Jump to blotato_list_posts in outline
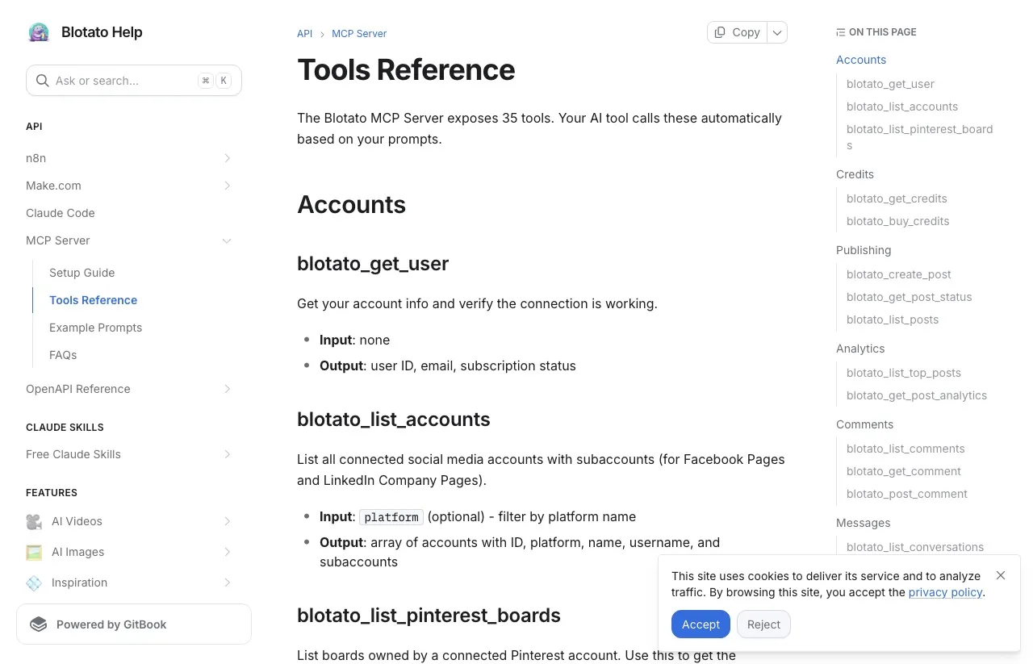The width and height of the screenshot is (1033, 664). (x=893, y=319)
